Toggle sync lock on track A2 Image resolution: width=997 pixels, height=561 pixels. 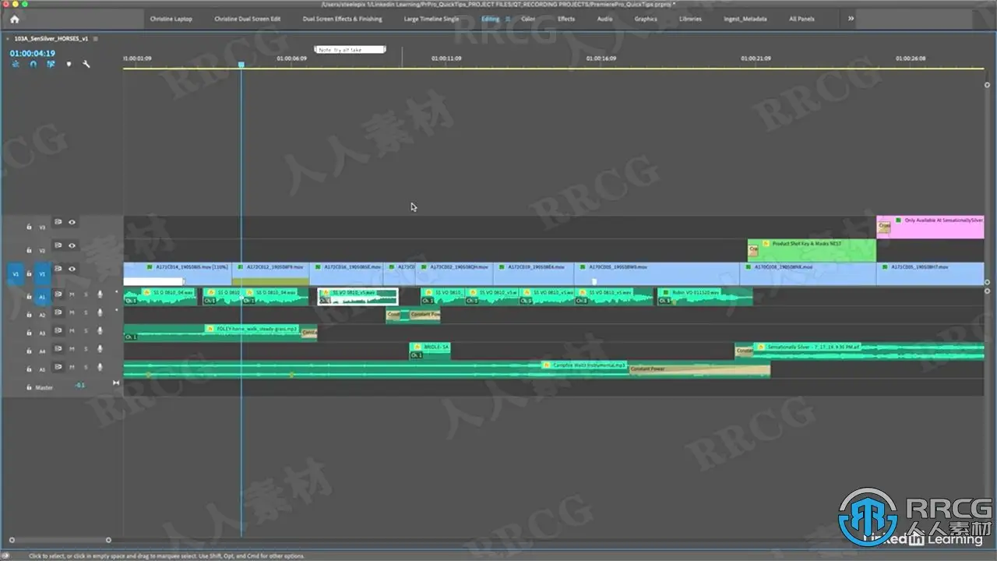pyautogui.click(x=58, y=312)
